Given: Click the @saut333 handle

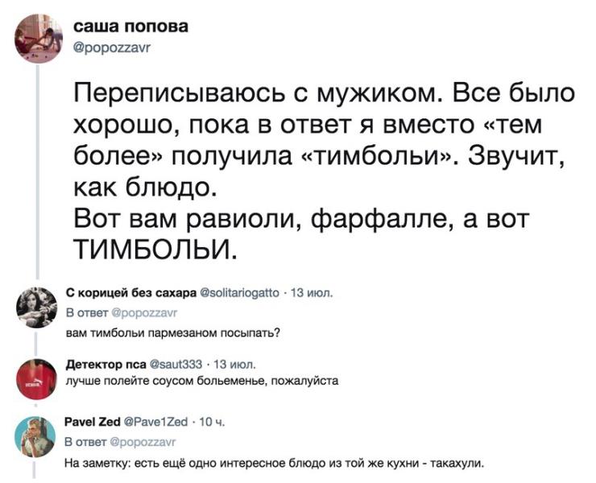Looking at the screenshot, I should [x=182, y=364].
